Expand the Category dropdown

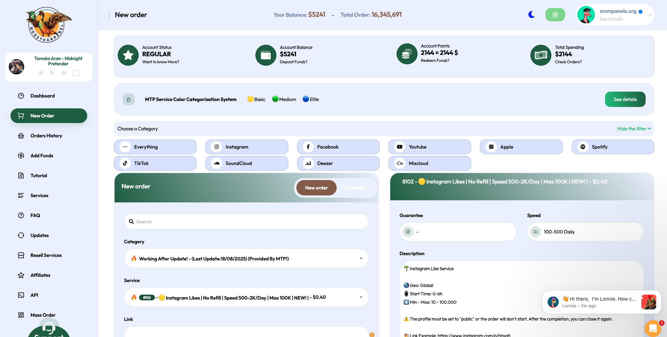pos(246,259)
